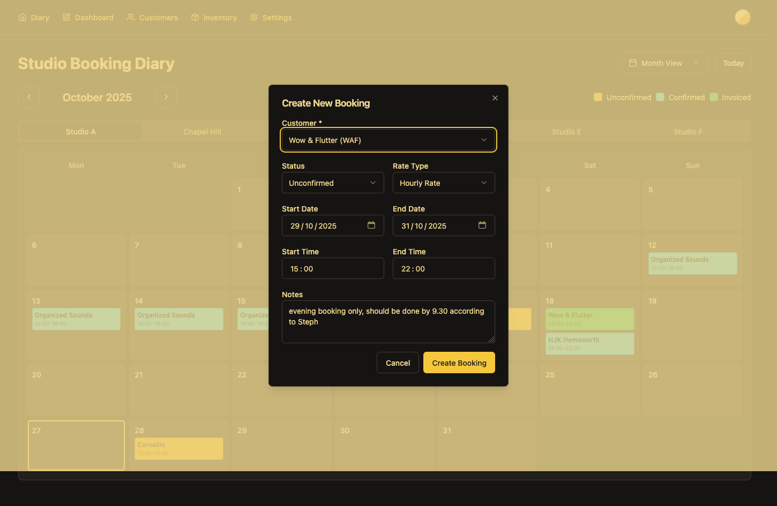The width and height of the screenshot is (777, 506).
Task: Open the End Date calendar picker icon
Action: click(x=482, y=225)
